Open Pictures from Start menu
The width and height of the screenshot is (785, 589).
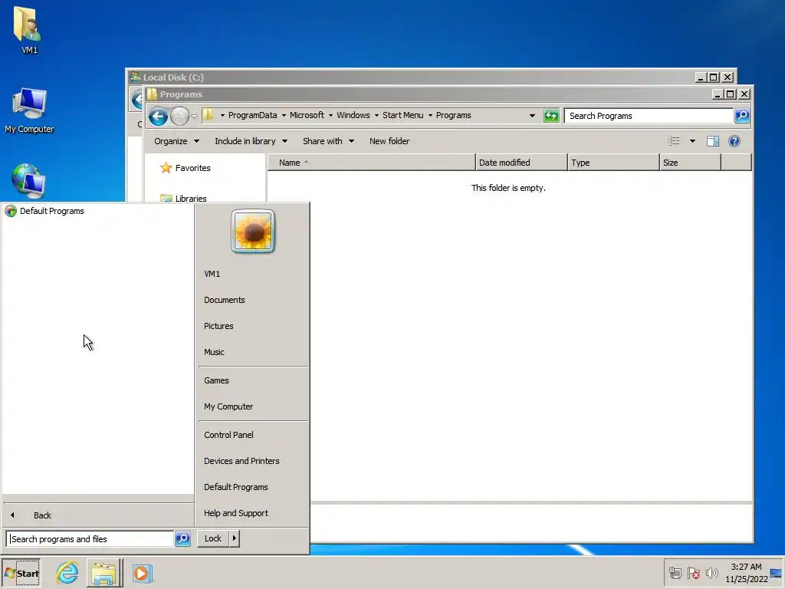(x=218, y=326)
